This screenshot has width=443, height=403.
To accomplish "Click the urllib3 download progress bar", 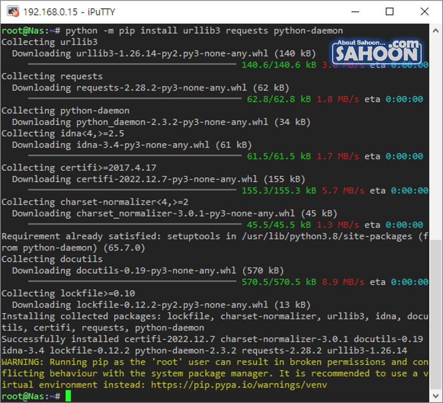I will (132, 65).
